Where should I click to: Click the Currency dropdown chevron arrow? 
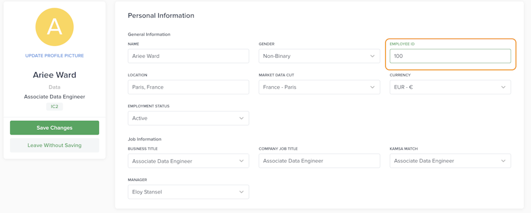[x=503, y=87]
